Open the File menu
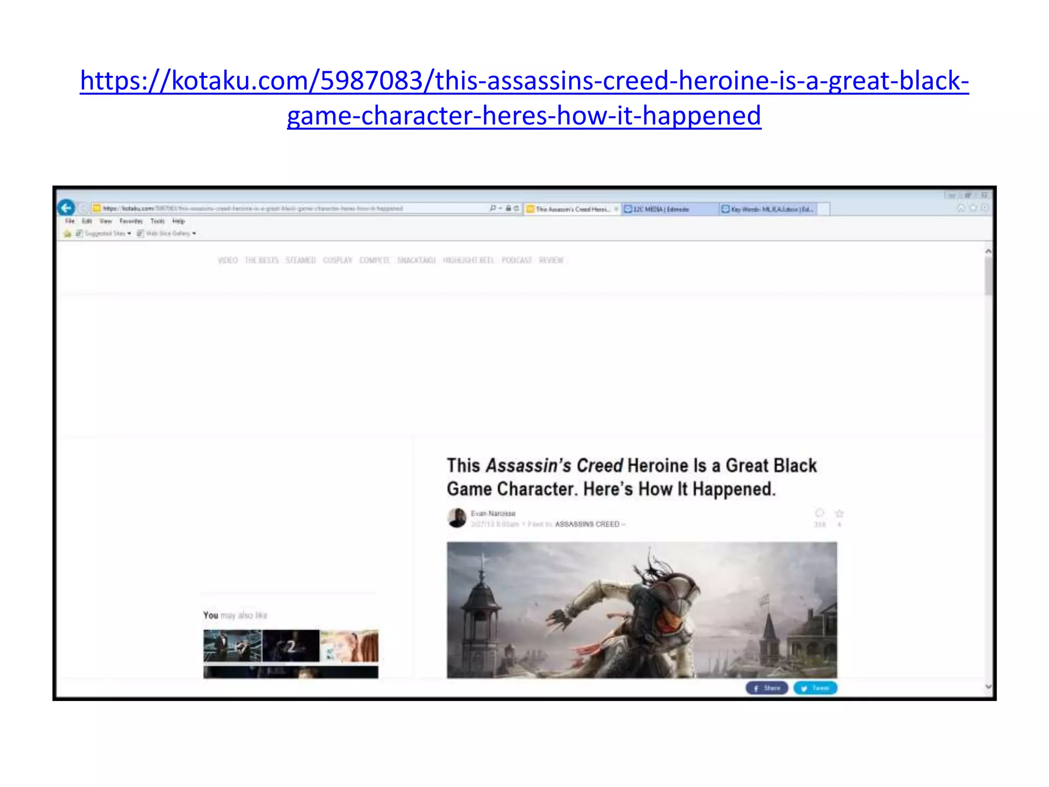1049x787 pixels. (x=70, y=221)
